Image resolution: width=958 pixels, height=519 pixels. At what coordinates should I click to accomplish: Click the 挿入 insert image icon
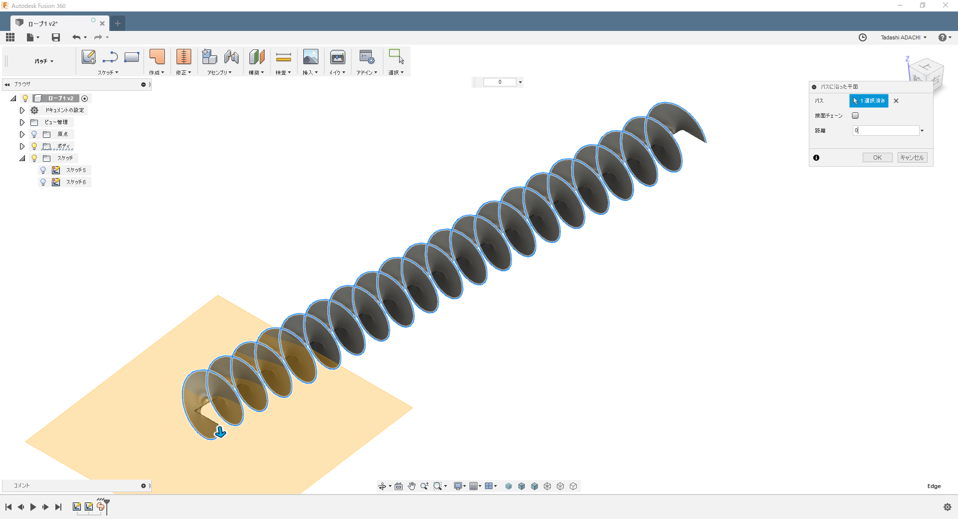pos(310,57)
